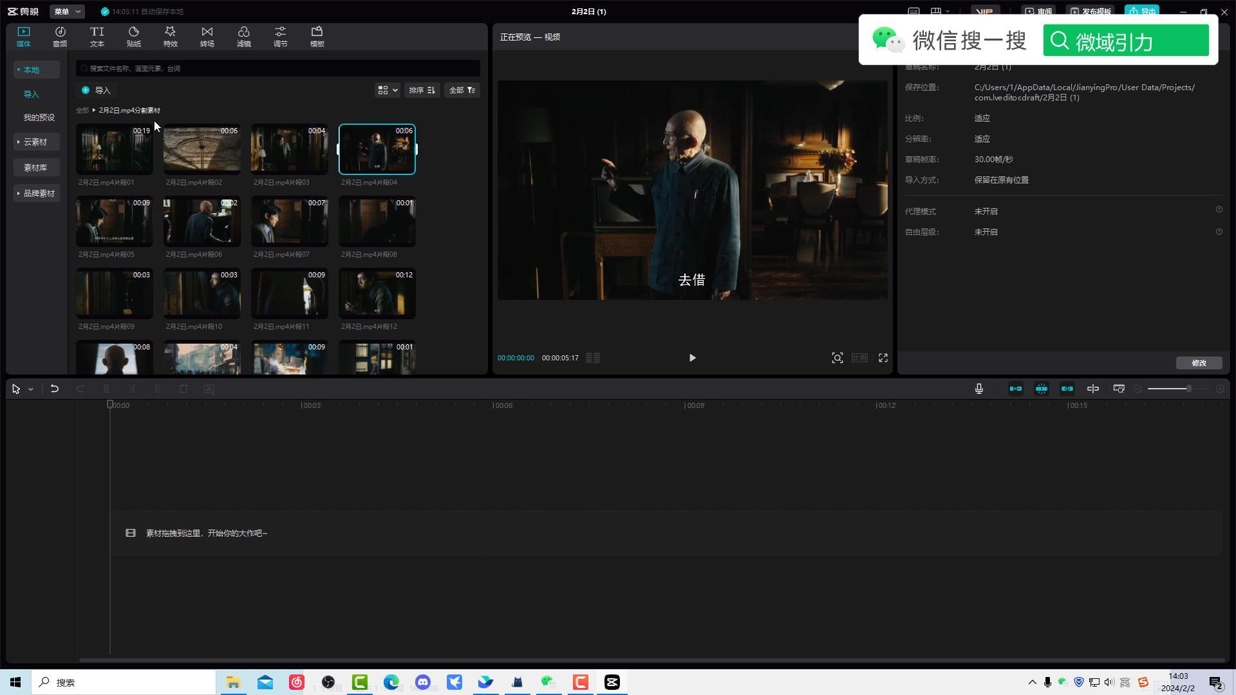Switch to the 转场 (Transitions) tab
Screen dimensions: 1236x695
[207, 37]
